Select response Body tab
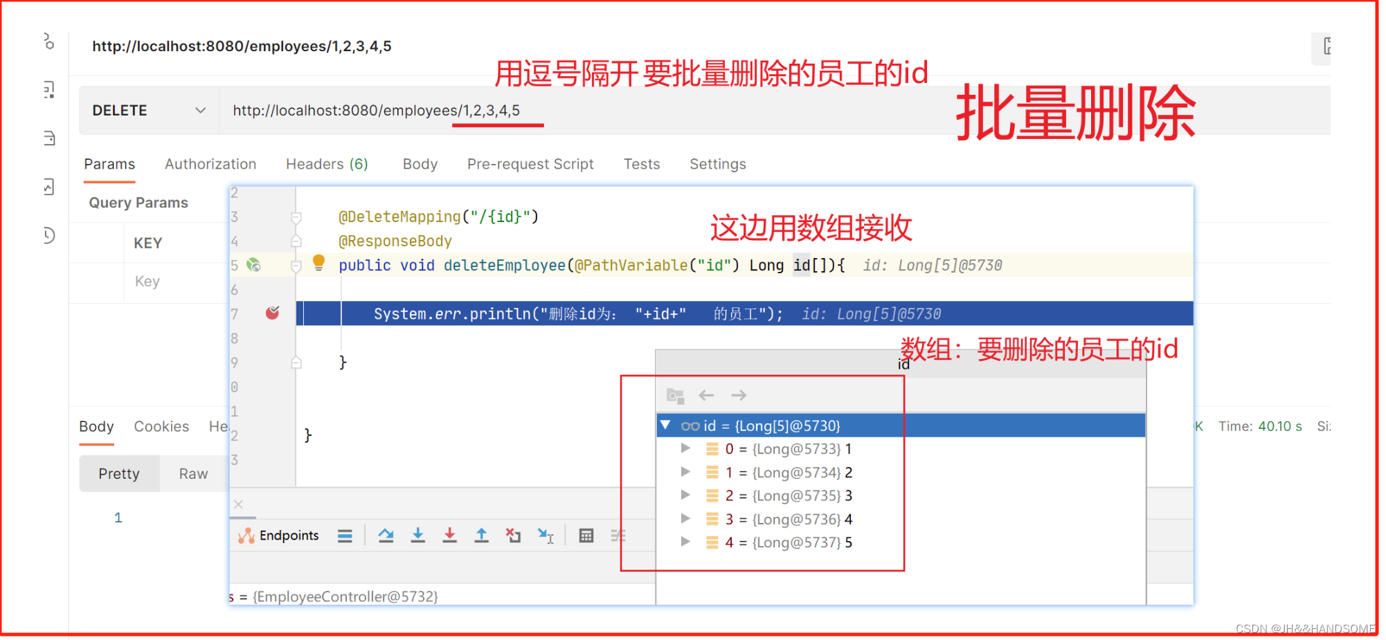Image resolution: width=1386 pixels, height=640 pixels. coord(96,426)
